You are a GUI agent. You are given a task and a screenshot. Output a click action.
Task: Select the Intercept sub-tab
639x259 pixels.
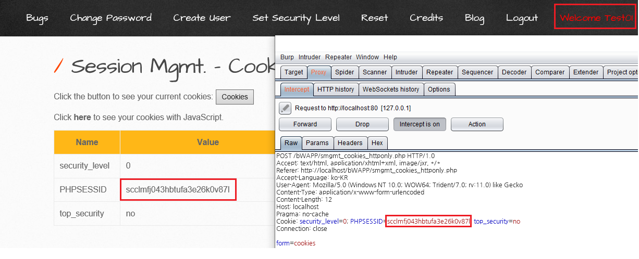click(297, 89)
